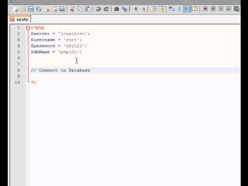248x186 pixels.
Task: Paste from clipboard with the Paste icon
Action: tap(88, 9)
